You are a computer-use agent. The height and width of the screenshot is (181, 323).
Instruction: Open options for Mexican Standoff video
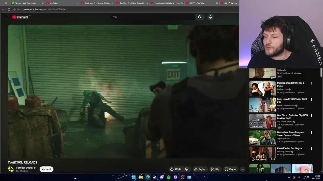(x=311, y=83)
